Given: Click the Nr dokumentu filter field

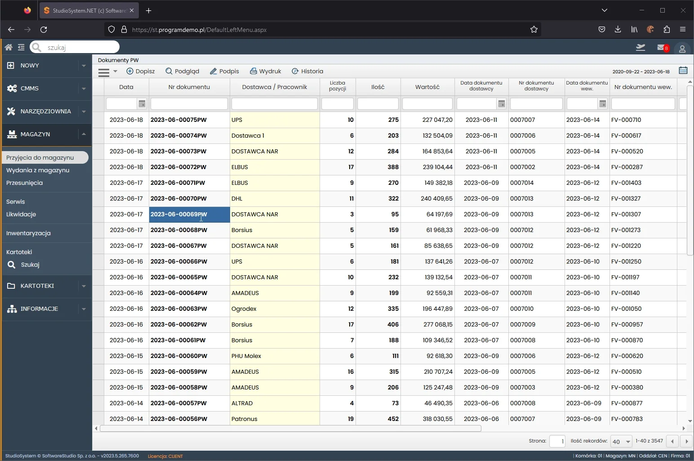Looking at the screenshot, I should coord(189,104).
